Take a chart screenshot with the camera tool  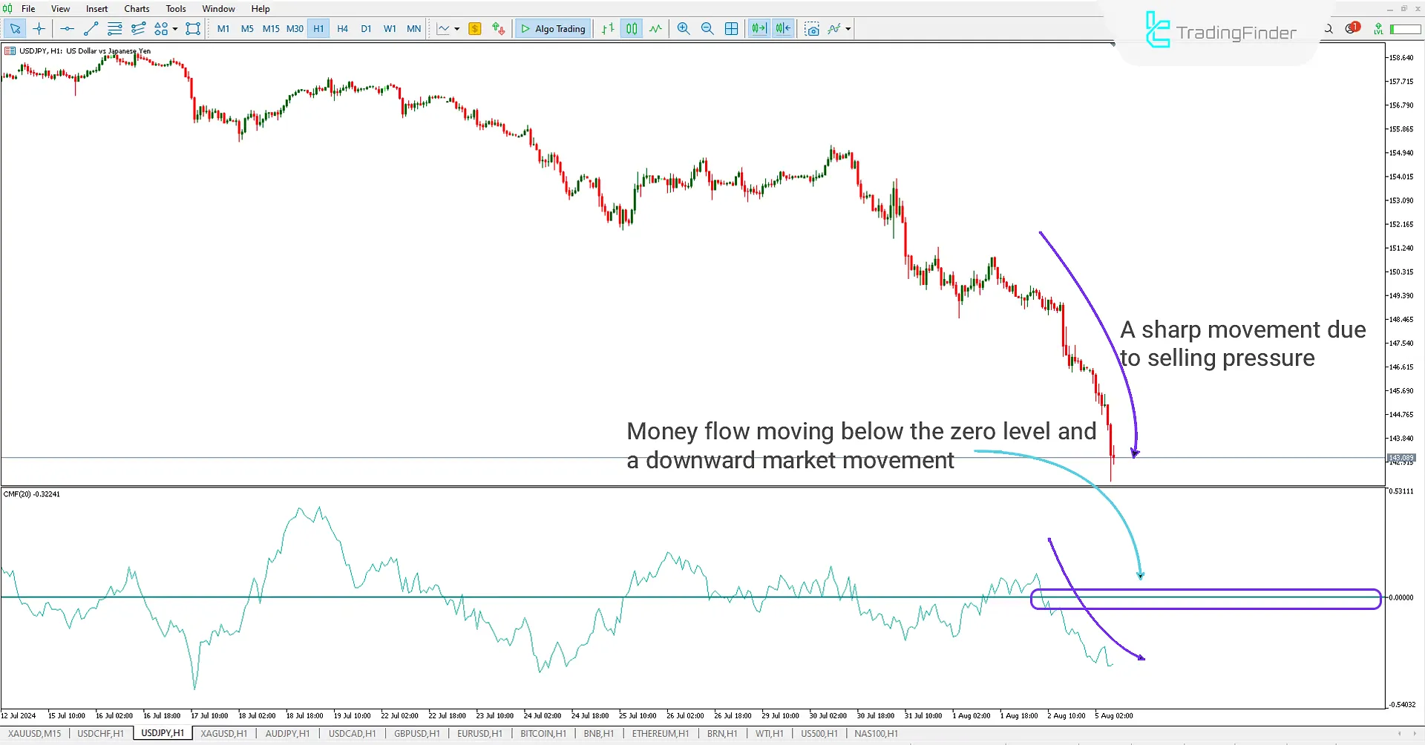tap(812, 28)
